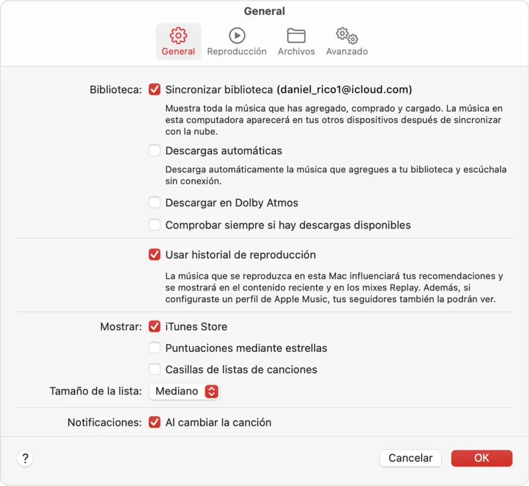
Task: Click the play icon for Reproducción
Action: point(237,36)
